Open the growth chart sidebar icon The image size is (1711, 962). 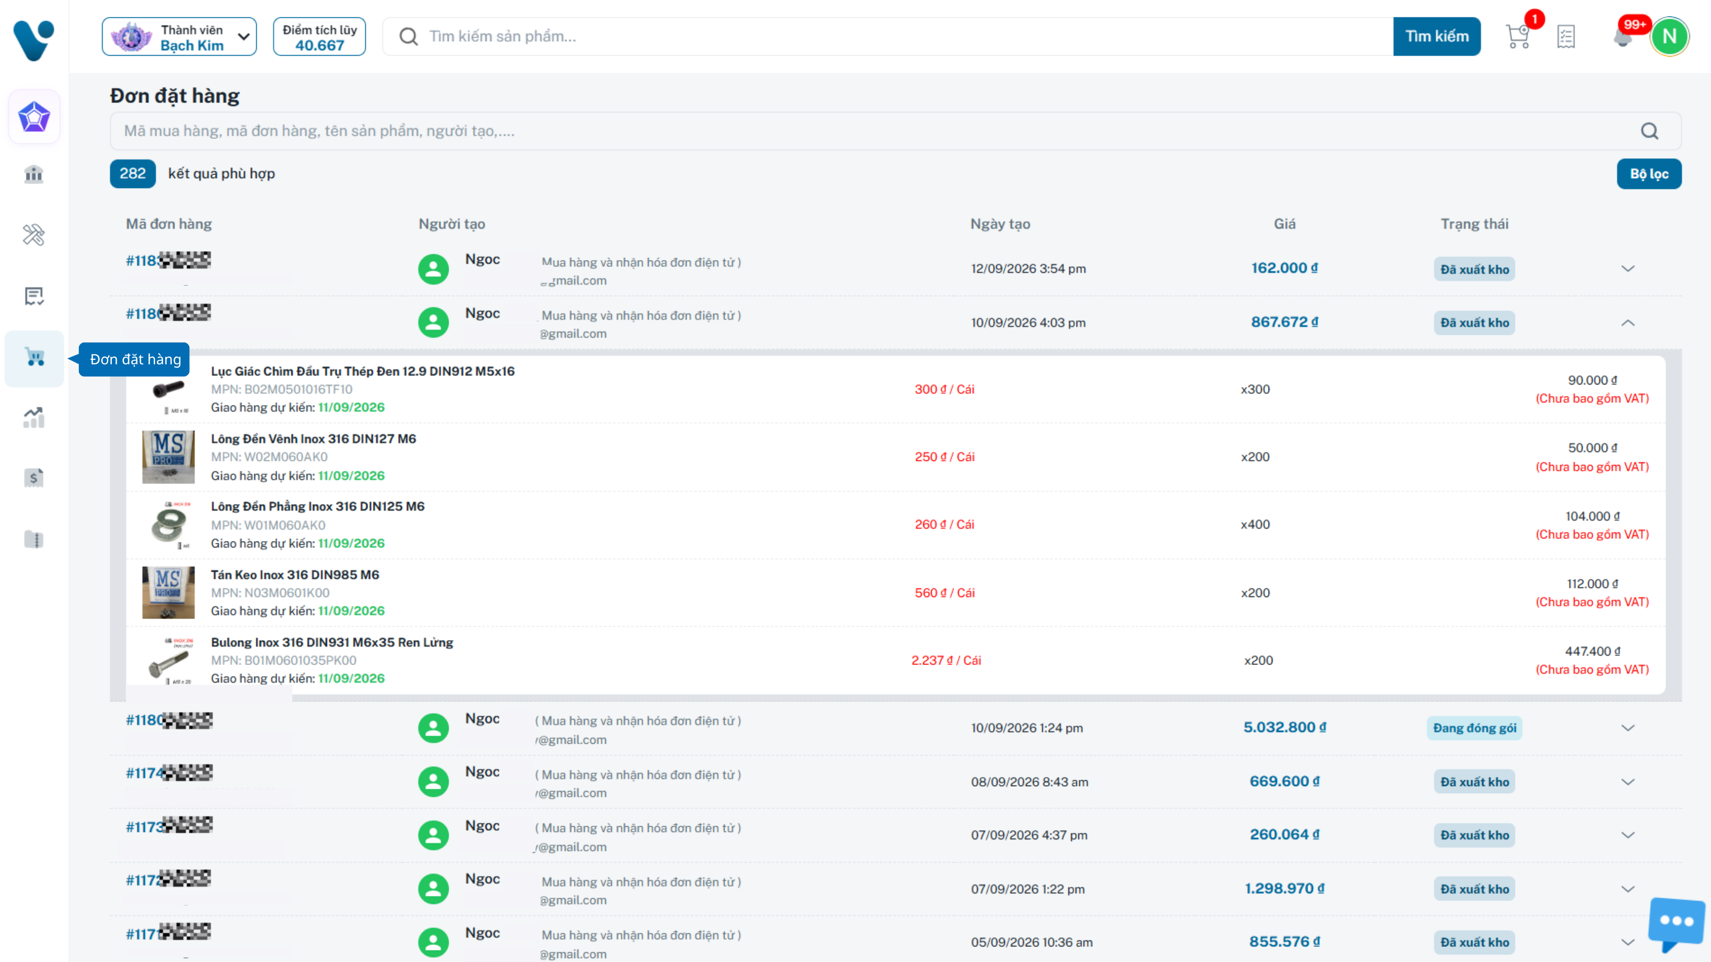[x=34, y=418]
